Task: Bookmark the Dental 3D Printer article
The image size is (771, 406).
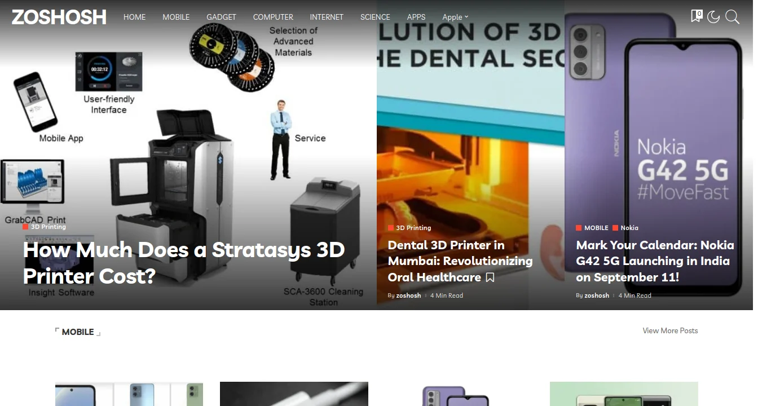Action: tap(490, 277)
